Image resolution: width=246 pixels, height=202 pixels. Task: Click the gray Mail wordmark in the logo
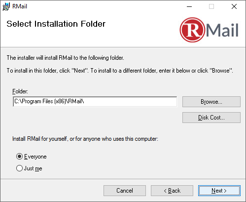(222, 30)
